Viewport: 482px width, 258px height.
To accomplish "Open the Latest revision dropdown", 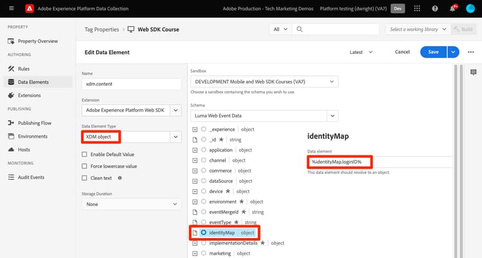I will tap(361, 52).
